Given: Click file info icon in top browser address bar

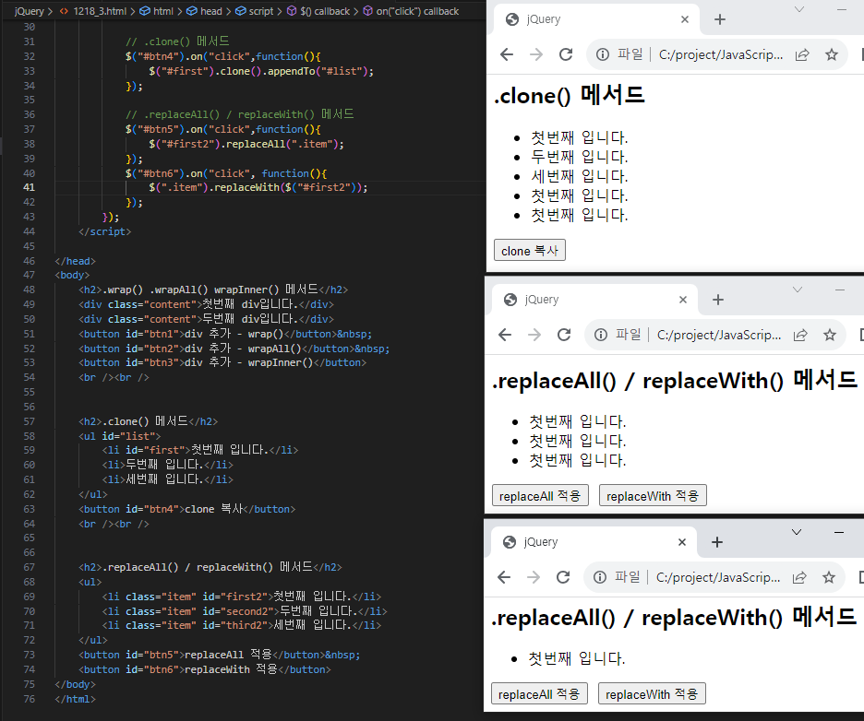Looking at the screenshot, I should click(603, 54).
